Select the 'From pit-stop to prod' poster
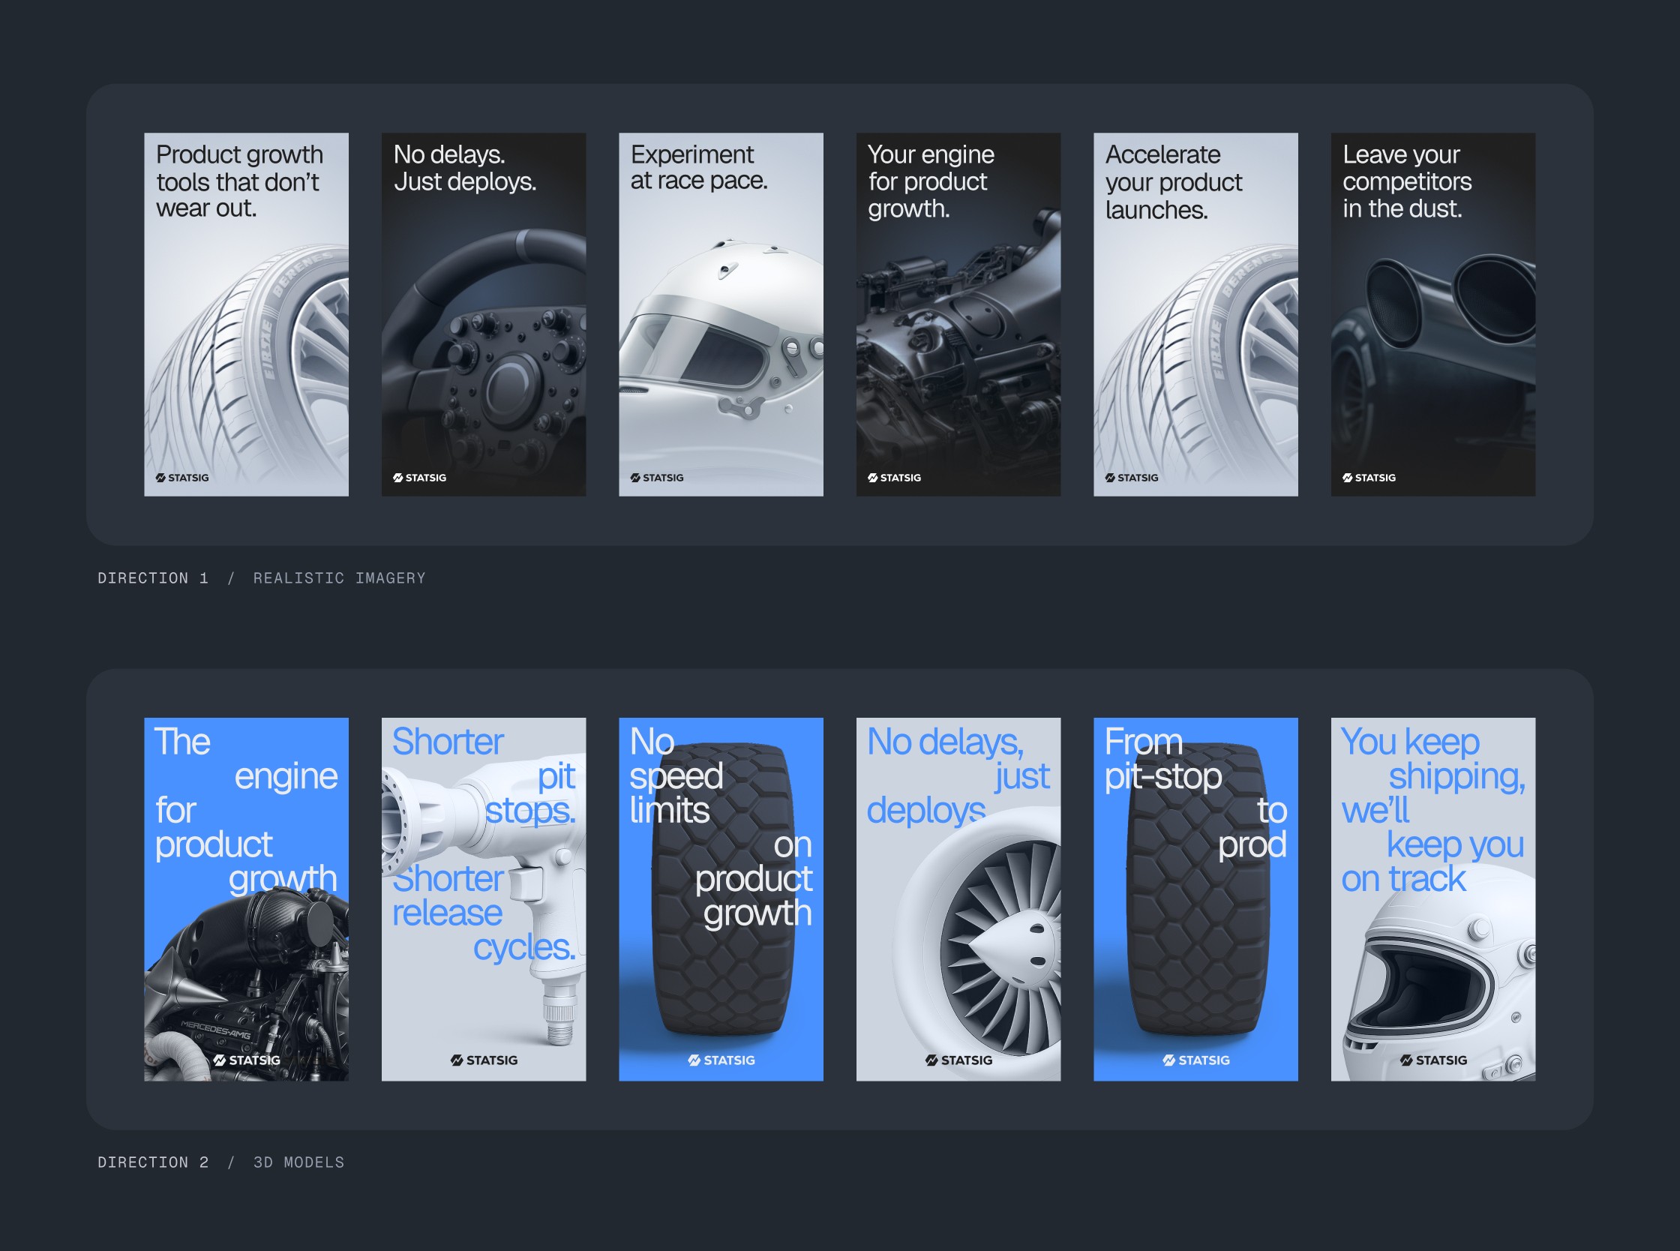 (x=1195, y=898)
